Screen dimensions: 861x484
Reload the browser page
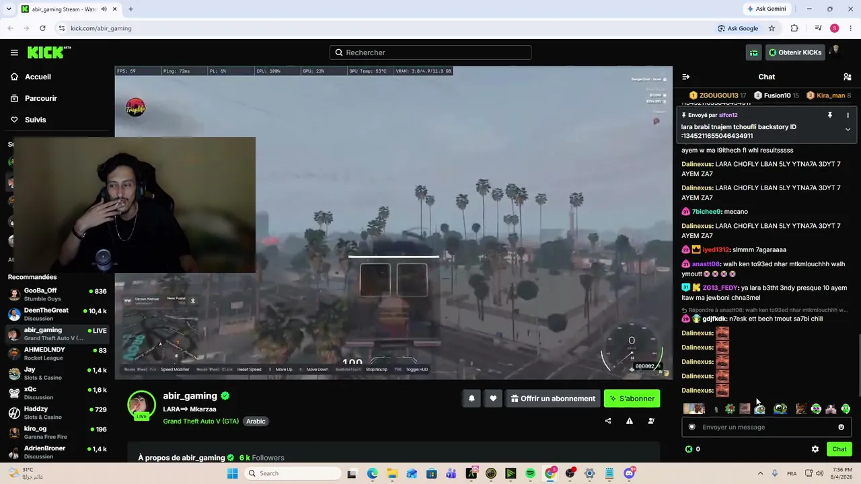pyautogui.click(x=42, y=28)
